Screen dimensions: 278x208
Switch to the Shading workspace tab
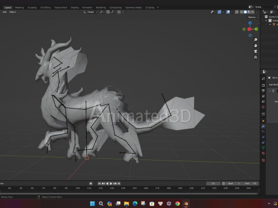[x=75, y=8]
